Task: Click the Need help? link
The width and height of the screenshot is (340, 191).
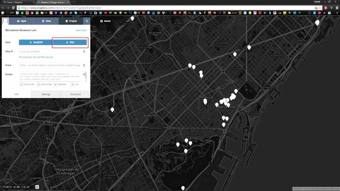Action: (x=81, y=30)
